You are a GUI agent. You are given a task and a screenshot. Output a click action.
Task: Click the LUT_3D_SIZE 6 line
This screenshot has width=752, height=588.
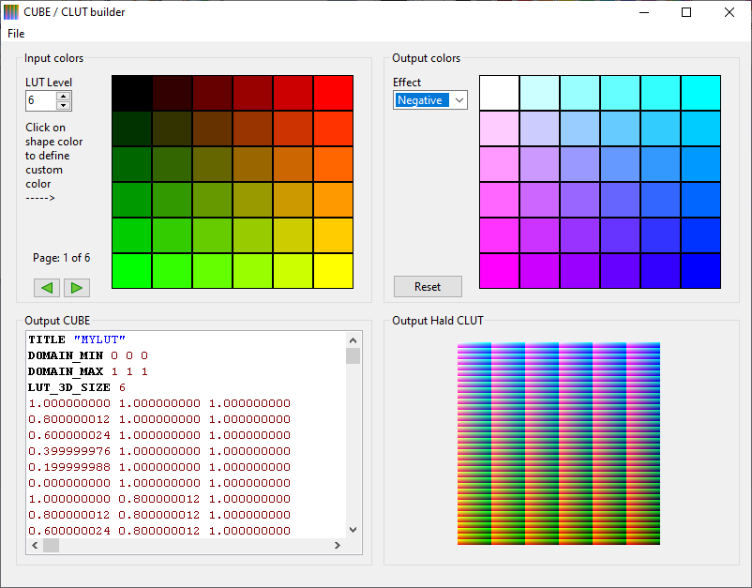click(77, 387)
